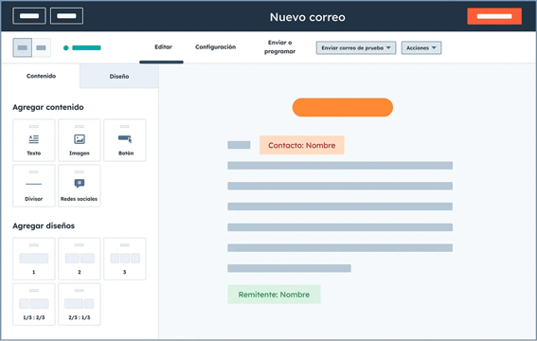
Task: Click the green status indicator label
Action: tap(86, 48)
